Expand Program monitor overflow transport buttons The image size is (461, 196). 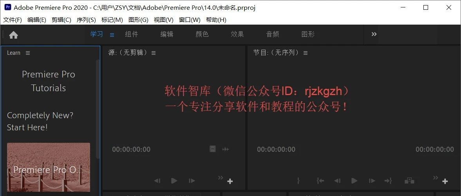coord(436,177)
